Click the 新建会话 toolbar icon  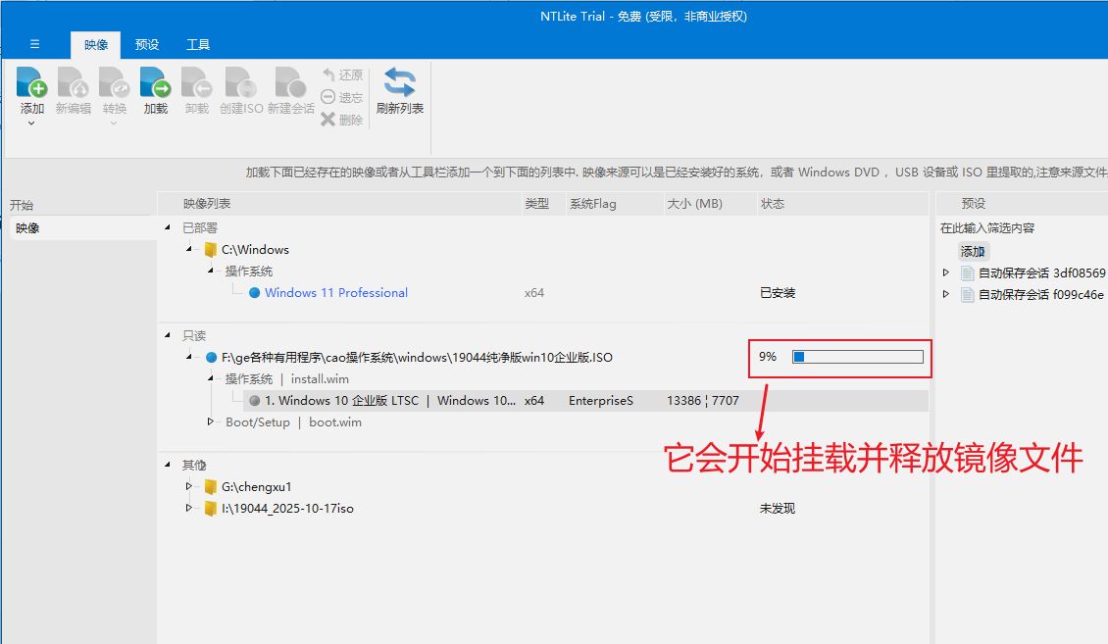point(290,83)
